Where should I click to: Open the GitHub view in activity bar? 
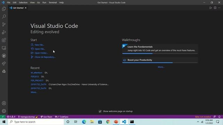[x=4, y=56]
